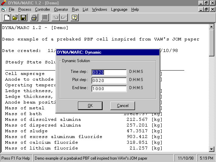Screen dimensions: 216x162
Task: Click the 'Cell amperage' row
Action: click(x=25, y=74)
